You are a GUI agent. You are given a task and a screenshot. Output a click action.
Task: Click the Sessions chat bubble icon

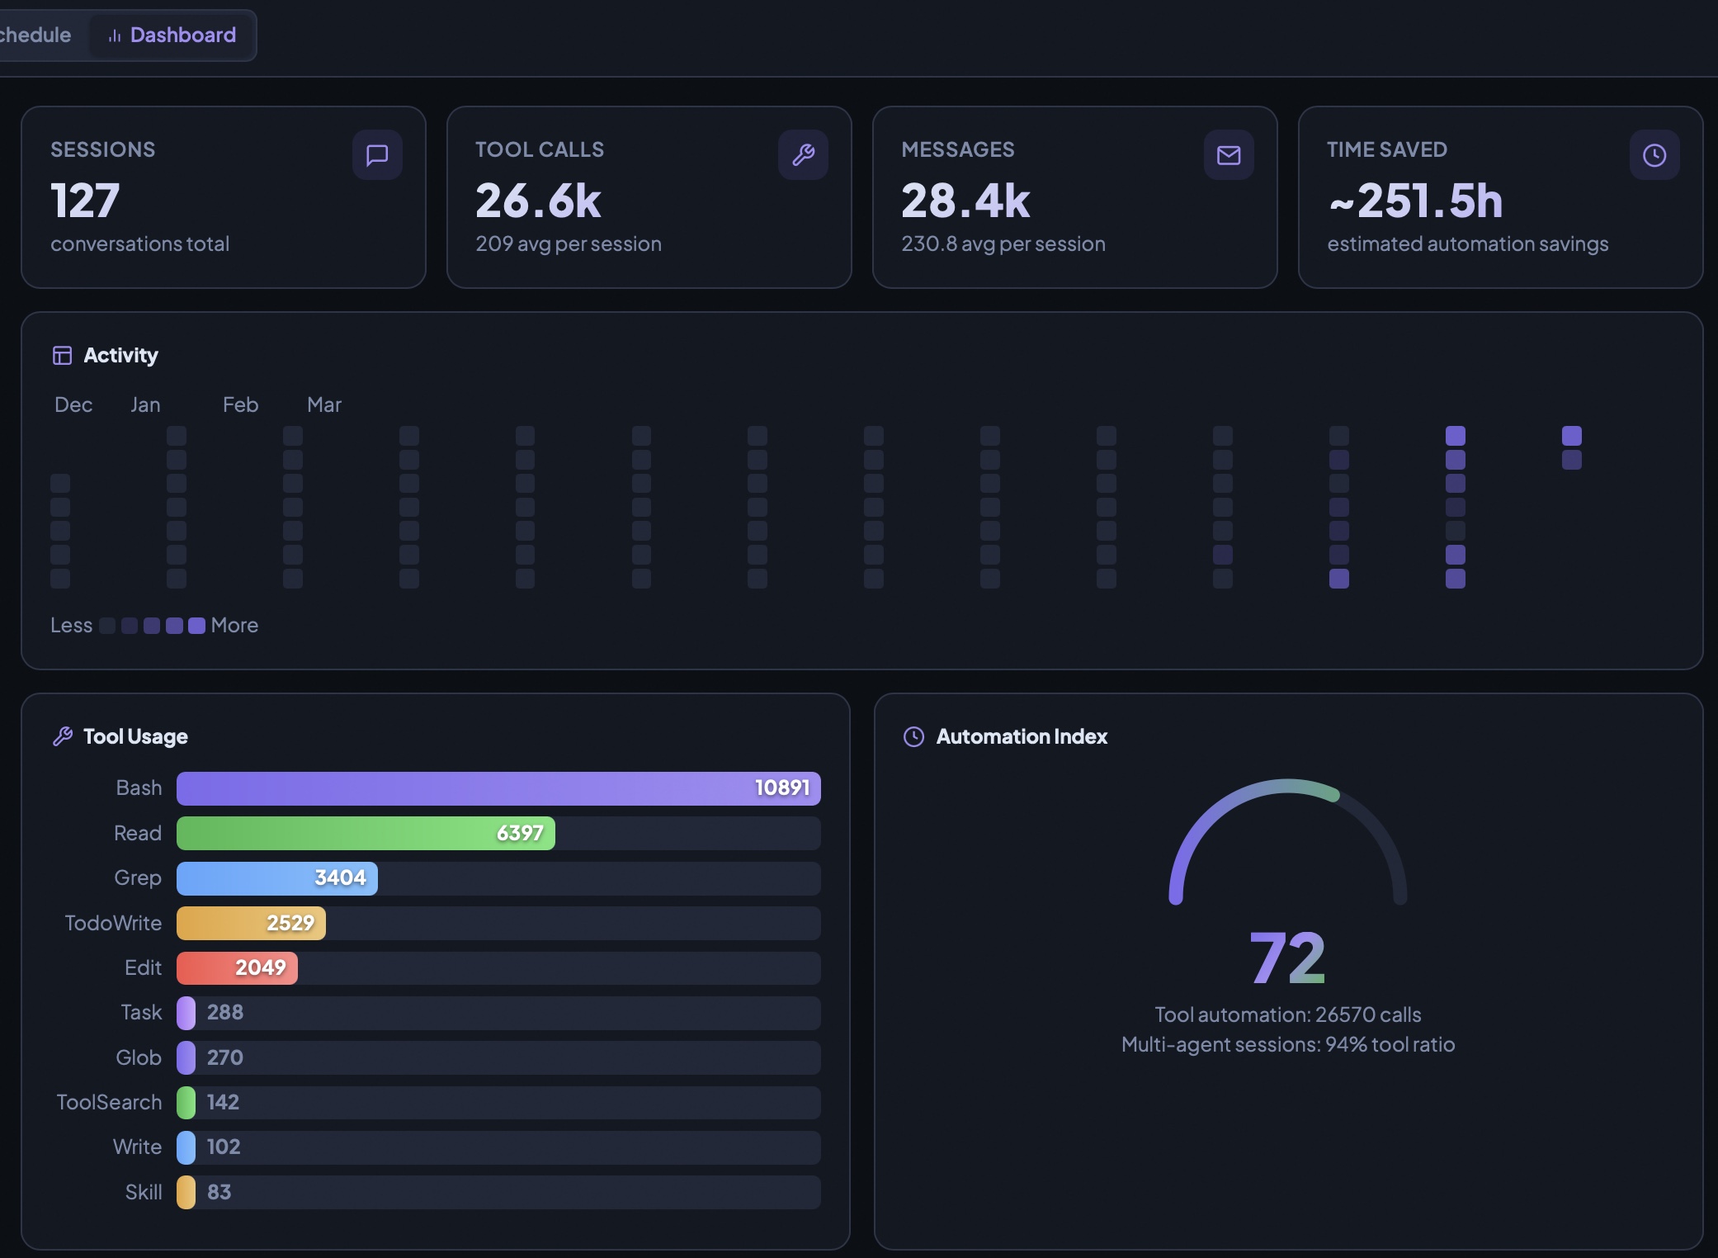coord(377,154)
